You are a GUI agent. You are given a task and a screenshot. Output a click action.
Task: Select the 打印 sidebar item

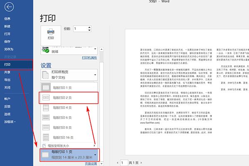(x=17, y=64)
